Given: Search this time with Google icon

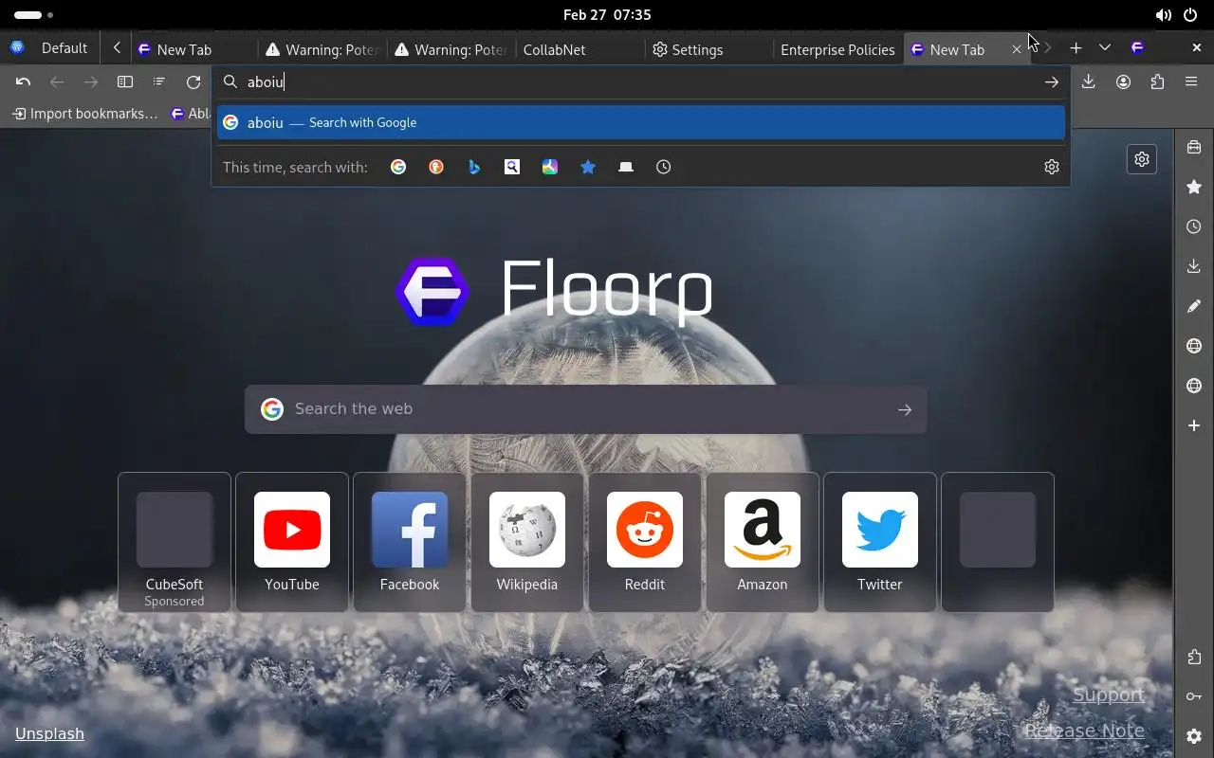Looking at the screenshot, I should click(x=398, y=167).
